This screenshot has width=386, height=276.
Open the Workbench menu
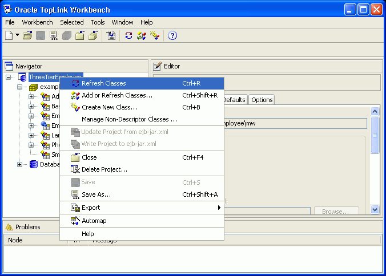click(x=38, y=22)
